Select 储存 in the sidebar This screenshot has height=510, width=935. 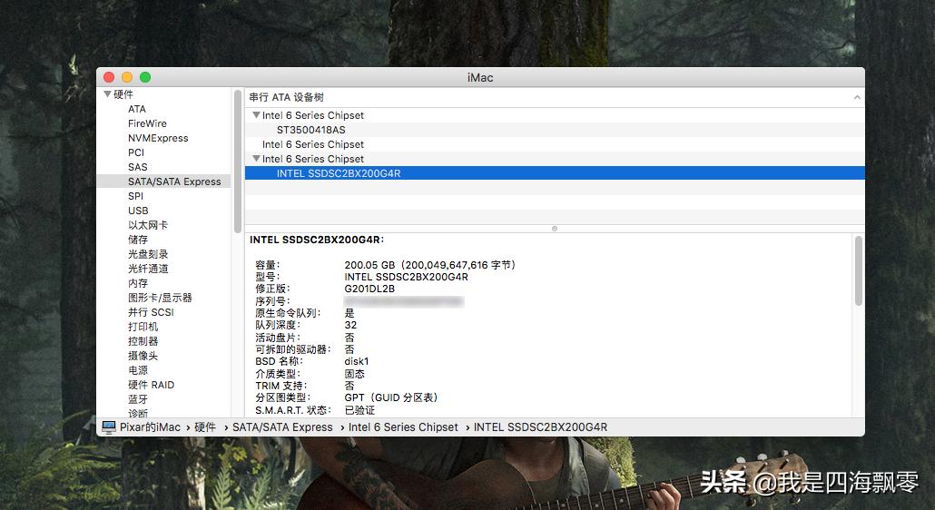[x=138, y=240]
